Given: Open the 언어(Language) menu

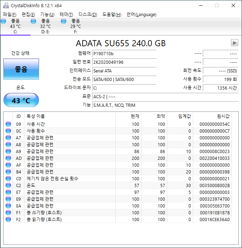Looking at the screenshot, I should click(141, 15).
